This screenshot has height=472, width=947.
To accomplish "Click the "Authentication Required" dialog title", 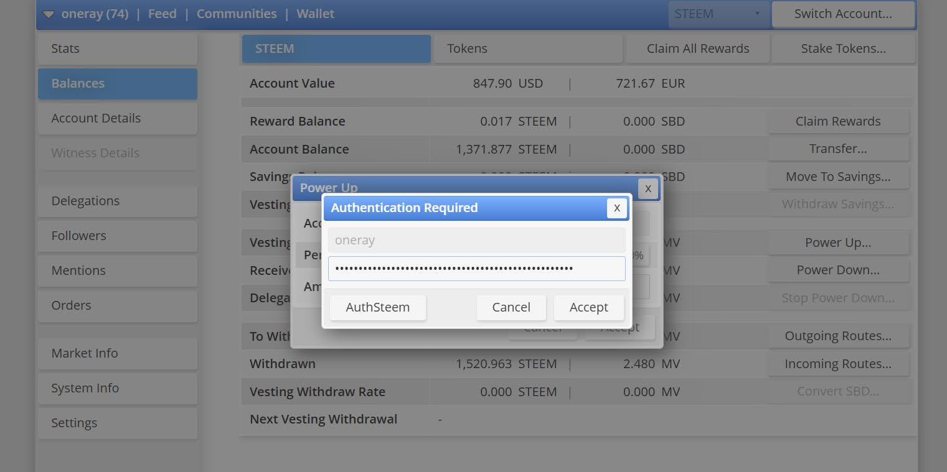I will pos(404,208).
